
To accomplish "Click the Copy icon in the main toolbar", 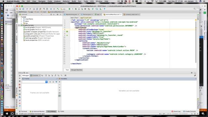I will pos(37,9).
